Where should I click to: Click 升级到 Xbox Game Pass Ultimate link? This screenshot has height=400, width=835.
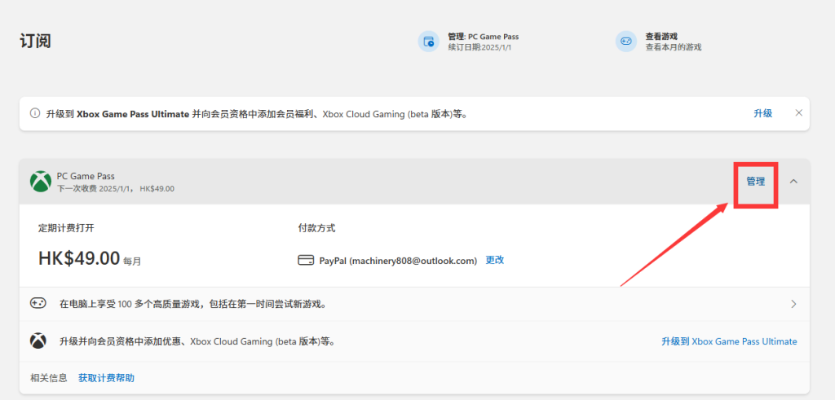point(729,341)
